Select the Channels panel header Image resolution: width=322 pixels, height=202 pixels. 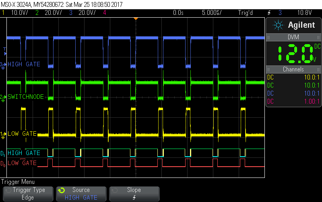coord(293,69)
